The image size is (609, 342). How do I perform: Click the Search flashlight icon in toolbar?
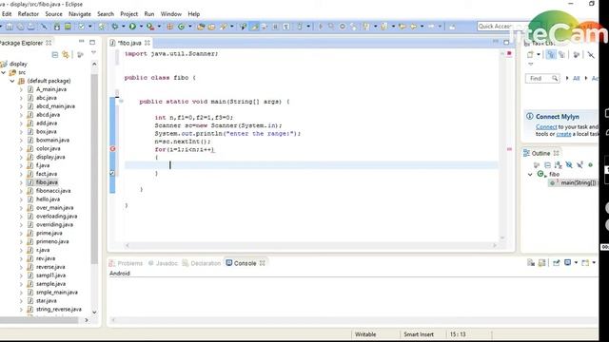pos(224,27)
